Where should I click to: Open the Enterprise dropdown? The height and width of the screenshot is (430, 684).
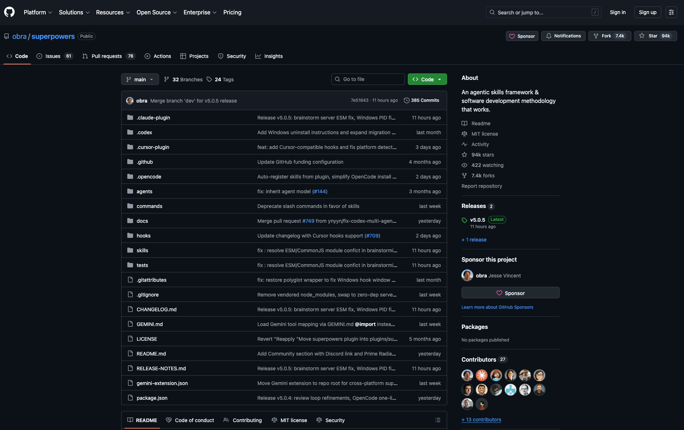(x=200, y=12)
